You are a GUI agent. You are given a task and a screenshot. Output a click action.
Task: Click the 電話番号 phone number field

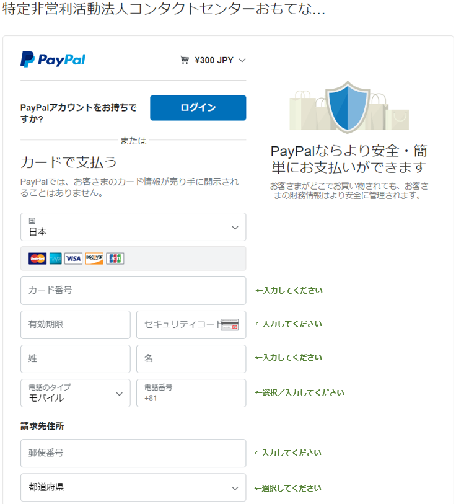[x=191, y=393]
